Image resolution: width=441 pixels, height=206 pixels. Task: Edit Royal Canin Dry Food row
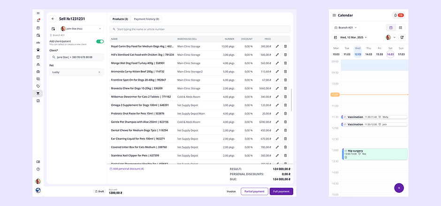(277, 46)
